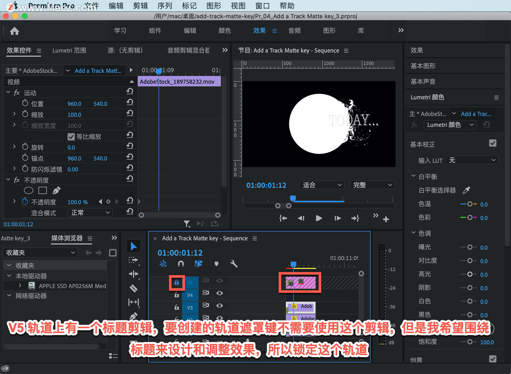Toggle animation stopwatch for Anchor Point
This screenshot has width=511, height=374.
25,158
